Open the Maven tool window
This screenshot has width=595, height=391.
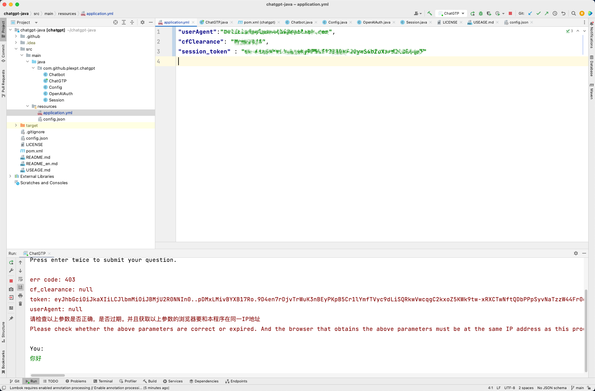pyautogui.click(x=591, y=92)
